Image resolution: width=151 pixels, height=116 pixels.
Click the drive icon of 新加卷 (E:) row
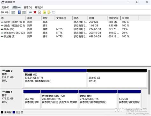tap(2, 37)
